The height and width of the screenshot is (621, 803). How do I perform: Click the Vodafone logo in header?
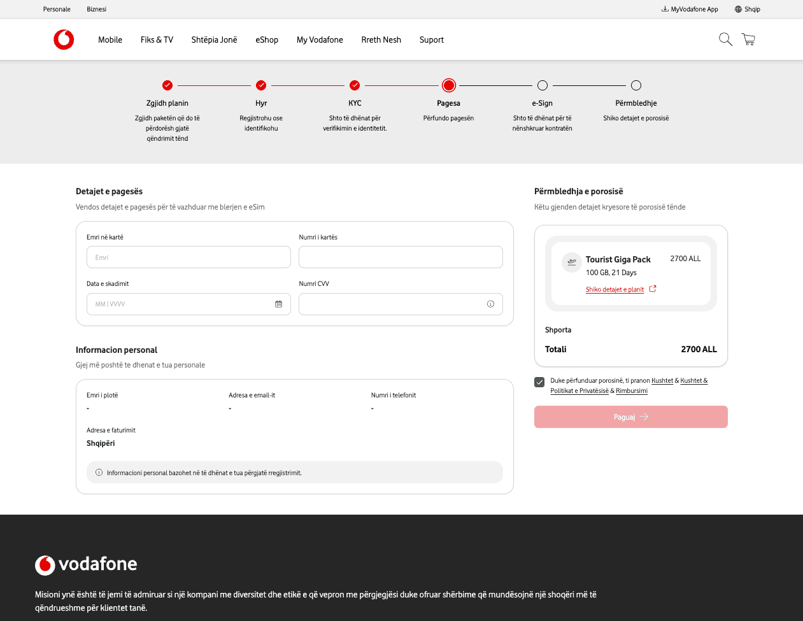(64, 39)
